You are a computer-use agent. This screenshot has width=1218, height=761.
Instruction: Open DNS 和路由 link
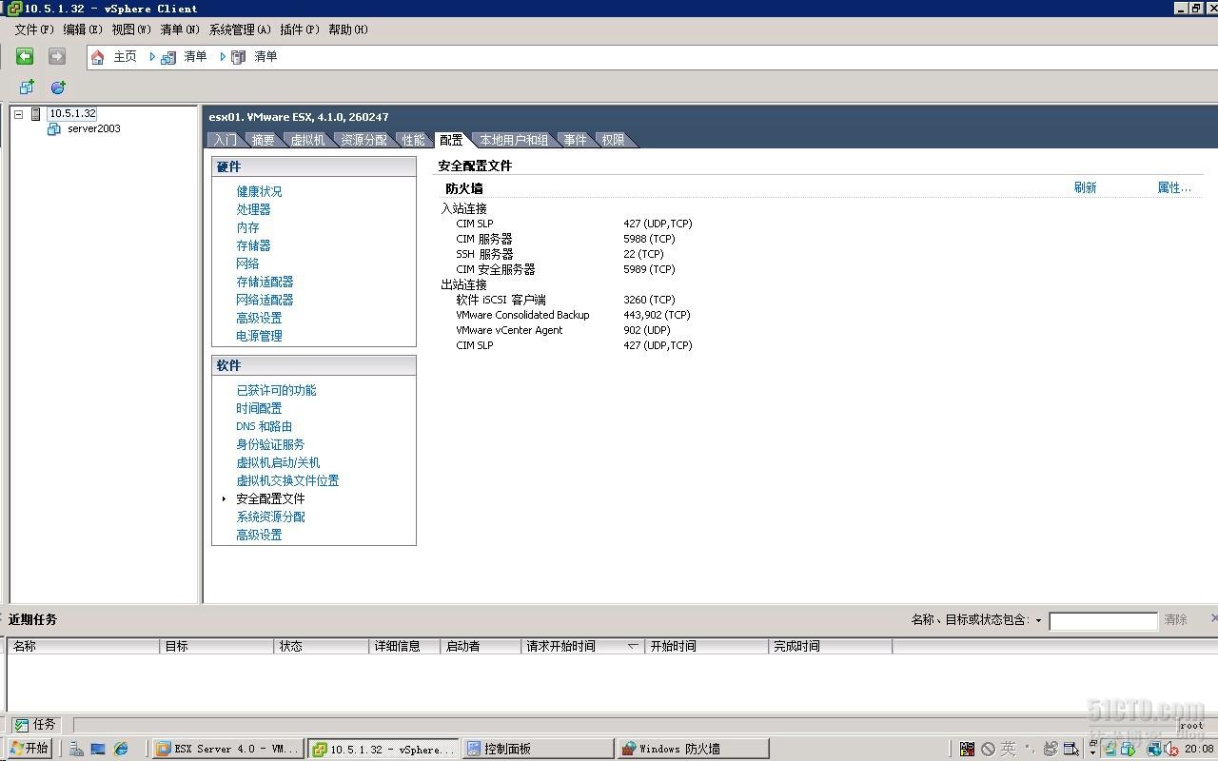tap(264, 426)
